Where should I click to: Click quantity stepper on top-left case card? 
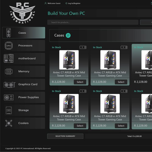point(83,47)
